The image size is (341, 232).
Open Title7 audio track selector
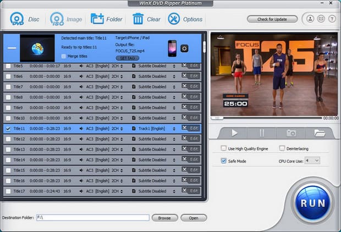(x=122, y=87)
